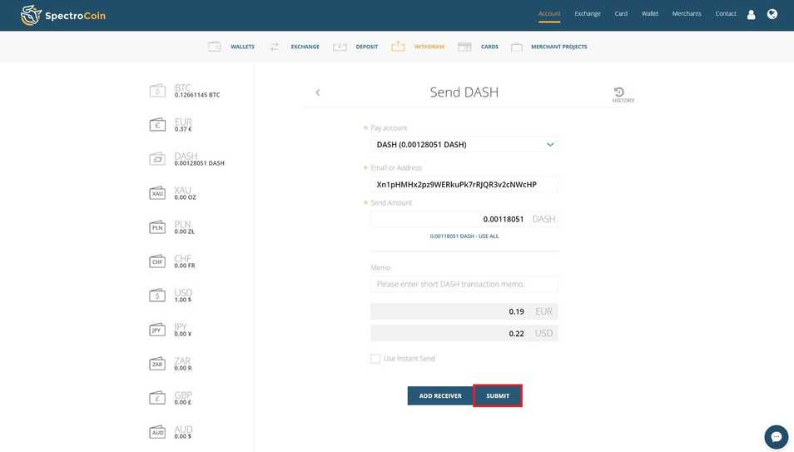794x452 pixels.
Task: Click the Deposit icon
Action: pos(340,47)
